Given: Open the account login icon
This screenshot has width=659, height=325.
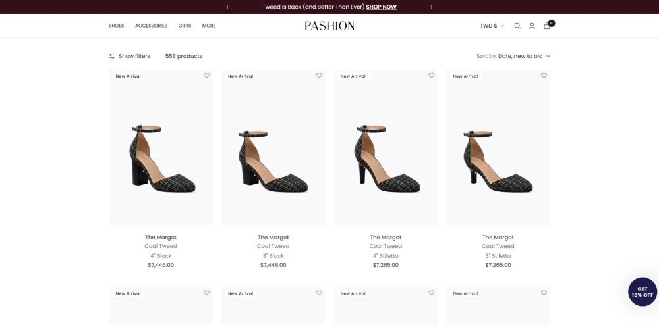Looking at the screenshot, I should [532, 26].
